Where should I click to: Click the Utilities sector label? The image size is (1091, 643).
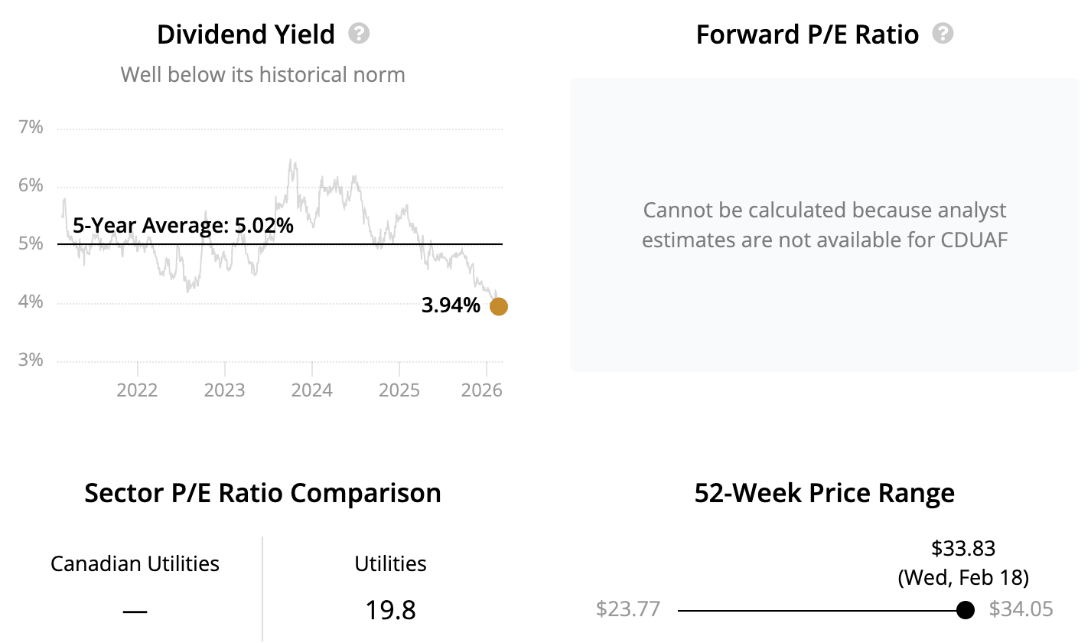pos(390,564)
